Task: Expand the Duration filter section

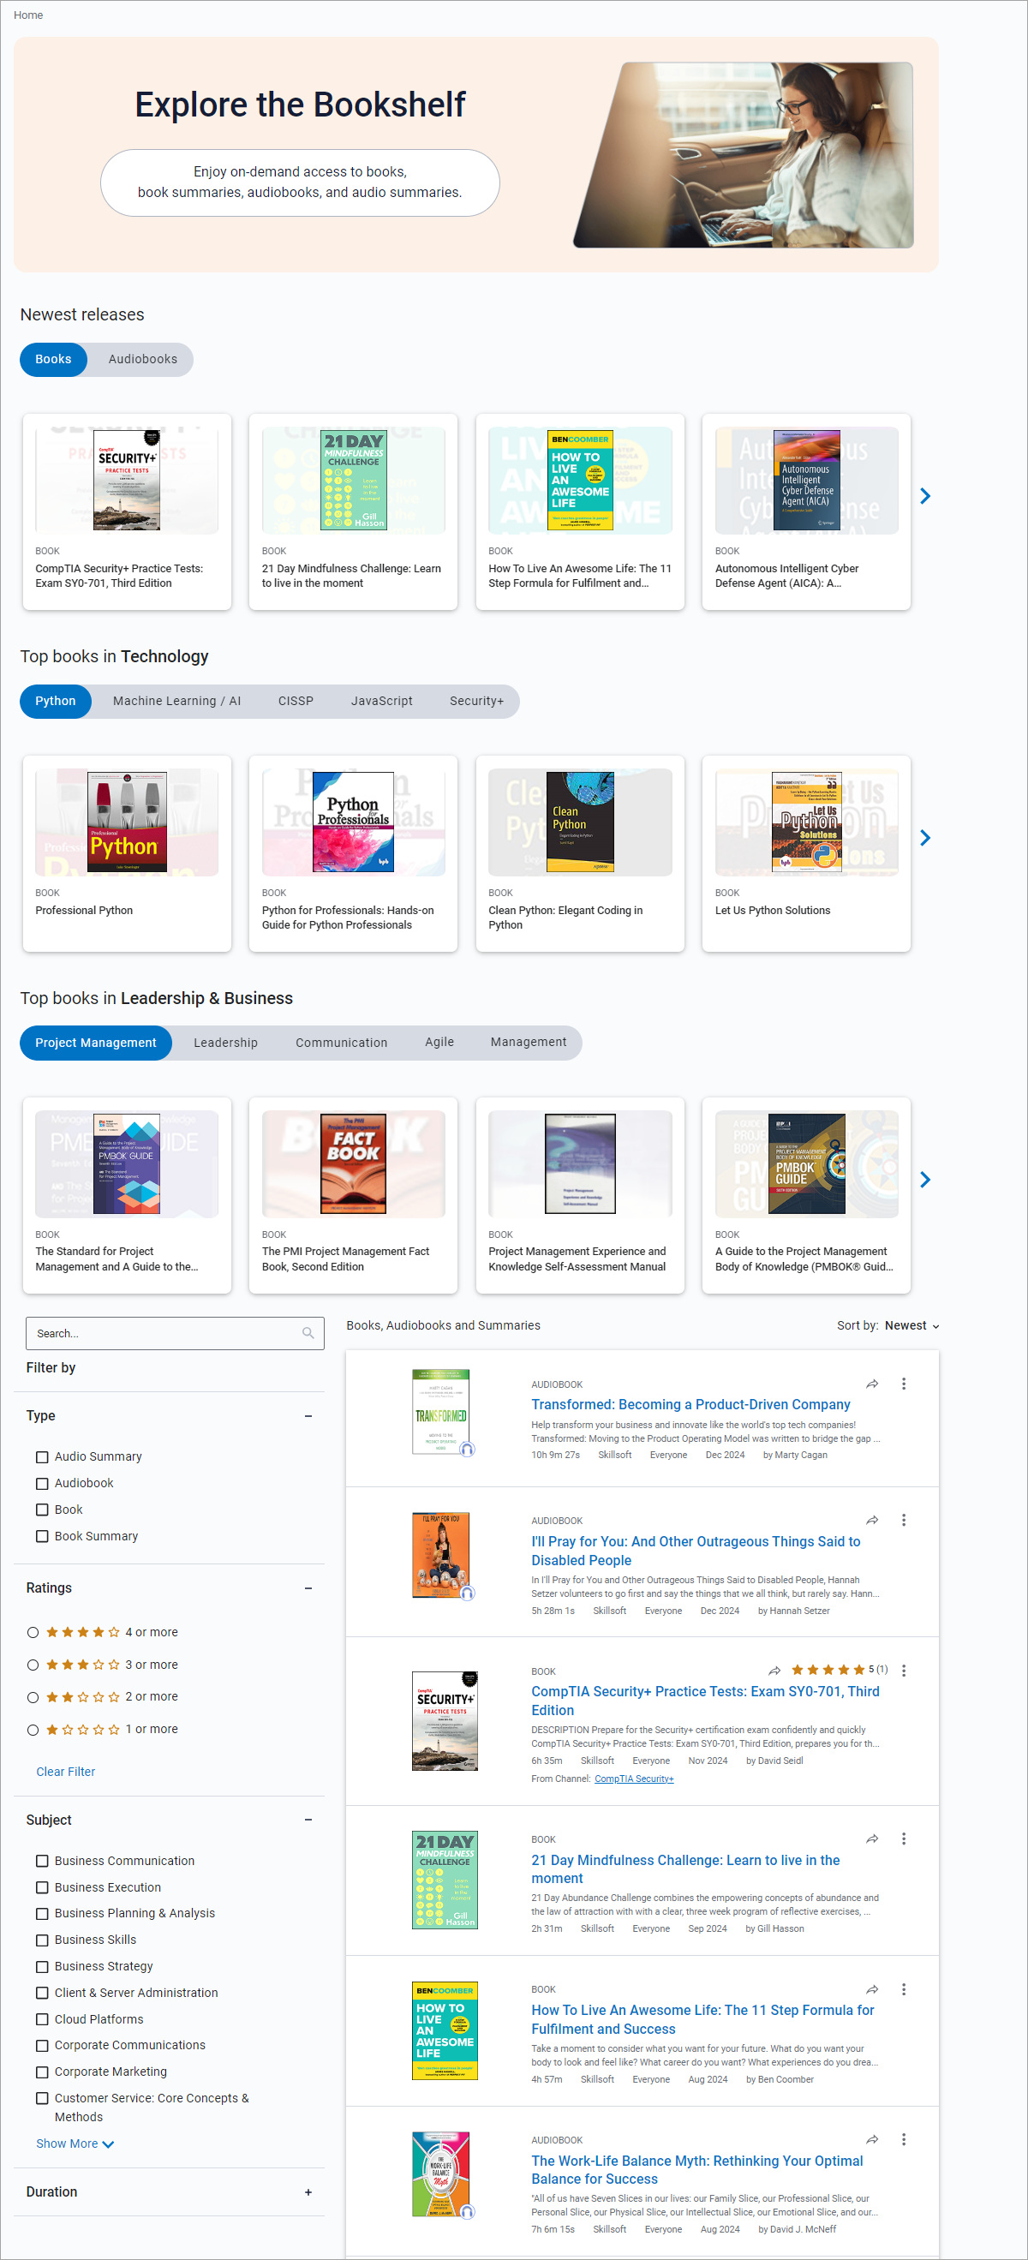Action: [x=308, y=2191]
